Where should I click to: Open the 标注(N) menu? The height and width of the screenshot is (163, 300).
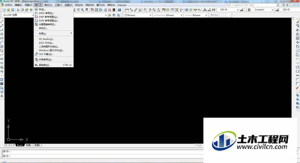79,5
